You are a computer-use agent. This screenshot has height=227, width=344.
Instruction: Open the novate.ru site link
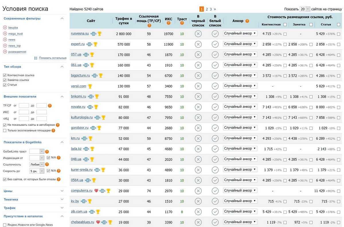pyautogui.click(x=78, y=107)
